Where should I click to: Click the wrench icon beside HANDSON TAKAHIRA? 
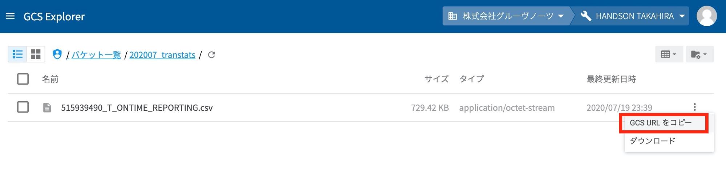point(586,16)
